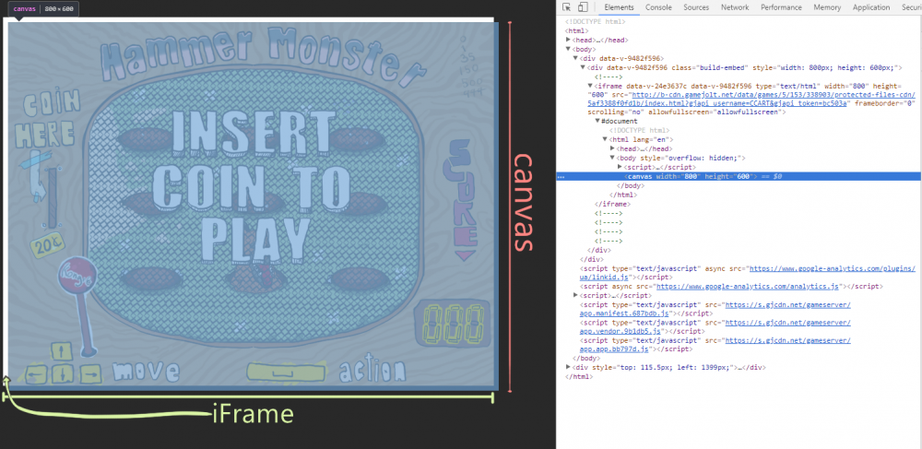The image size is (922, 449).
Task: Open the Network tab
Action: click(x=735, y=7)
